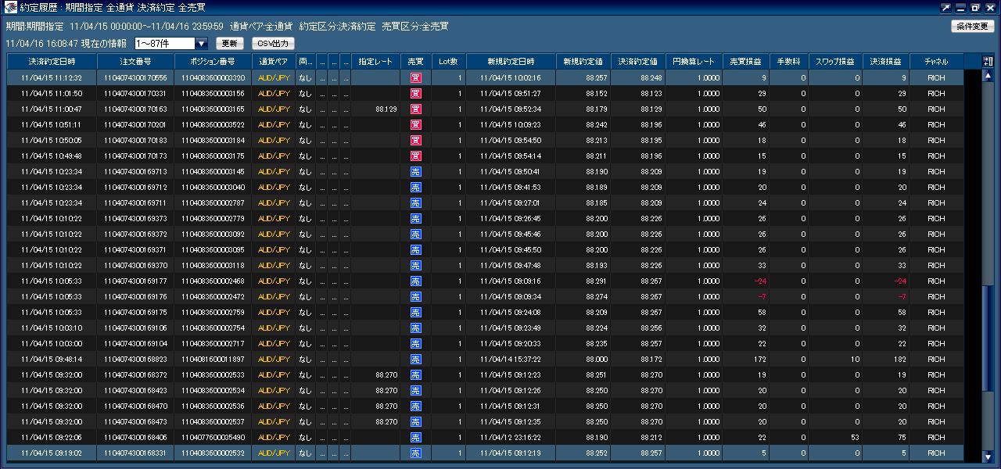Click scrollbar down arrow
1001x469 pixels.
point(988,456)
